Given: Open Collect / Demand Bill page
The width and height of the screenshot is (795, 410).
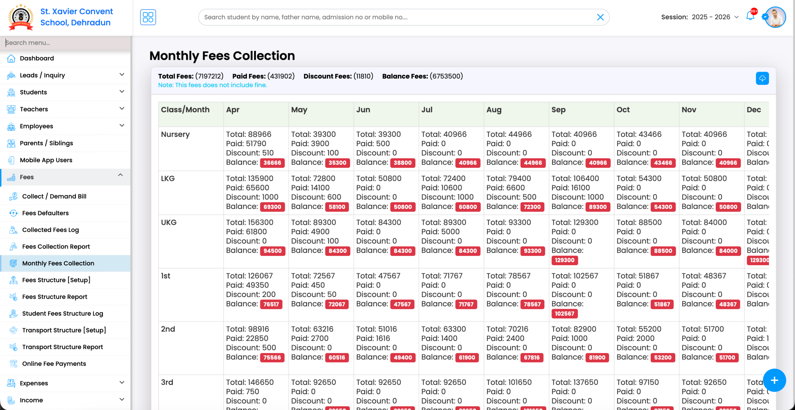Looking at the screenshot, I should 54,196.
